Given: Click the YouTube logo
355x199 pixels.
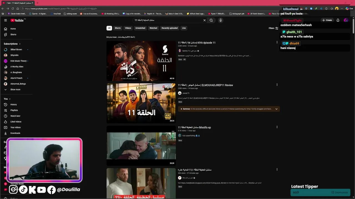Looking at the screenshot, I should coord(18,20).
